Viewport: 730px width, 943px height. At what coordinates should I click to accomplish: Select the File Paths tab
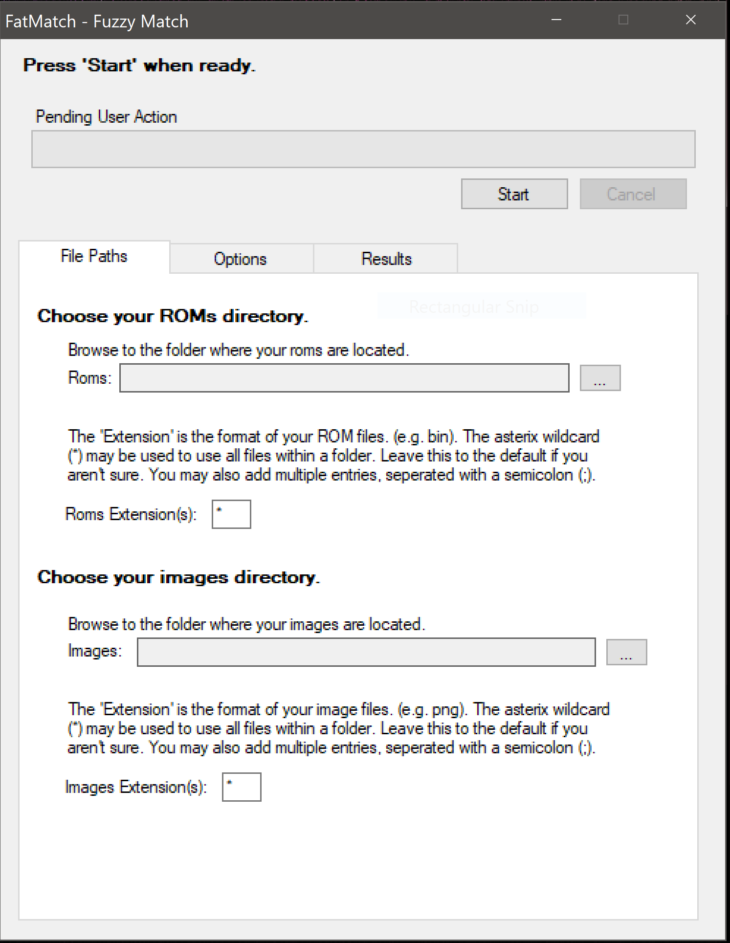click(x=94, y=256)
